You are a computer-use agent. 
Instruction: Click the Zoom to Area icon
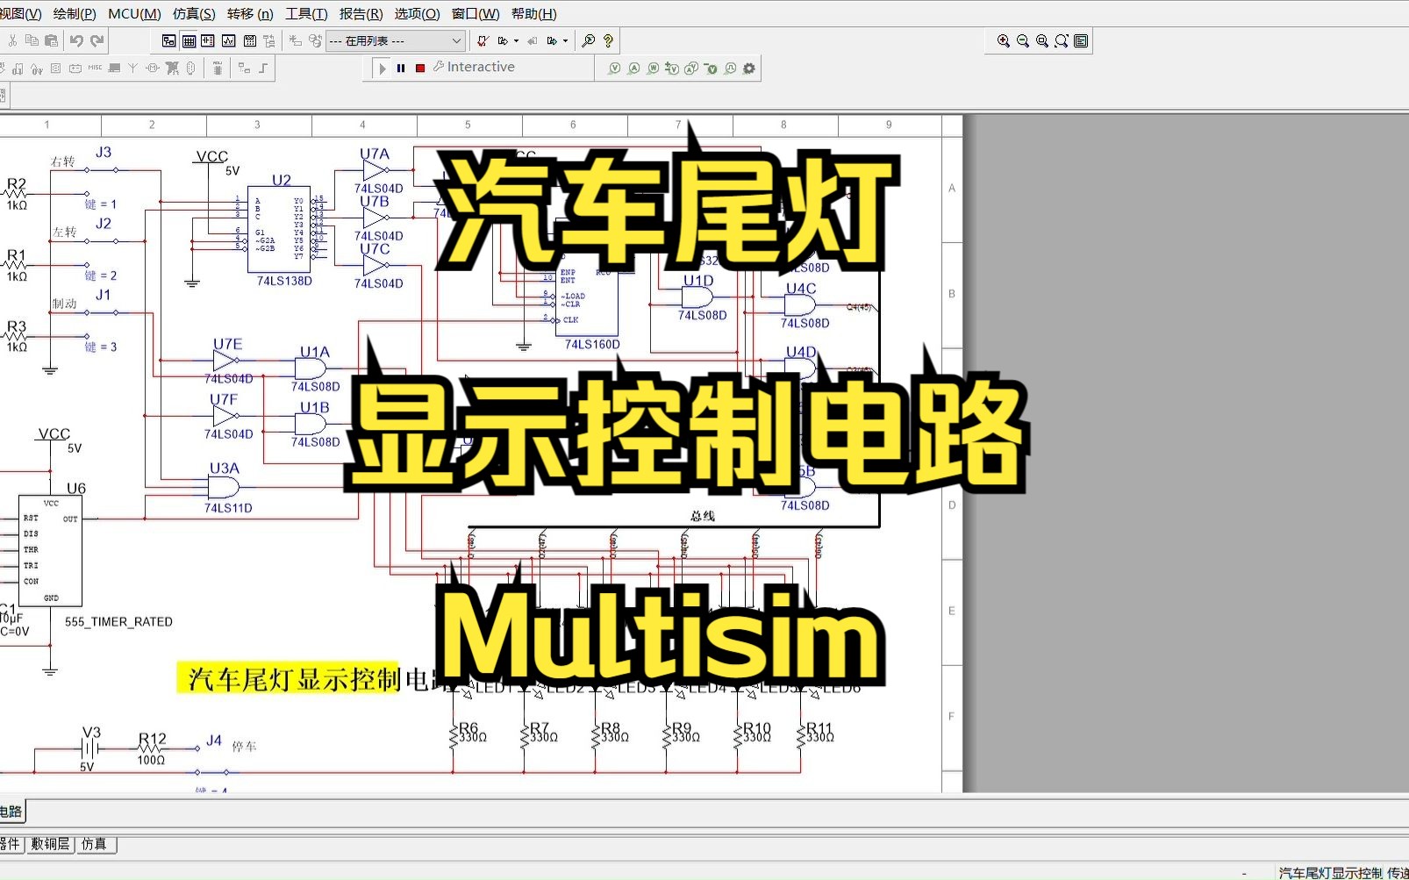1042,40
